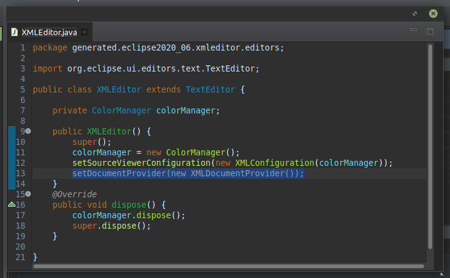Click super.dispose() on line 18
Screen dimensions: 450x278
[111, 226]
